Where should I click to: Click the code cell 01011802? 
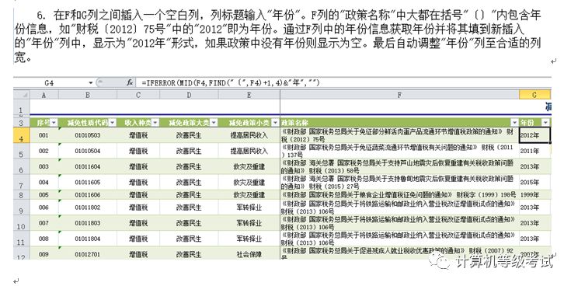[x=87, y=208]
